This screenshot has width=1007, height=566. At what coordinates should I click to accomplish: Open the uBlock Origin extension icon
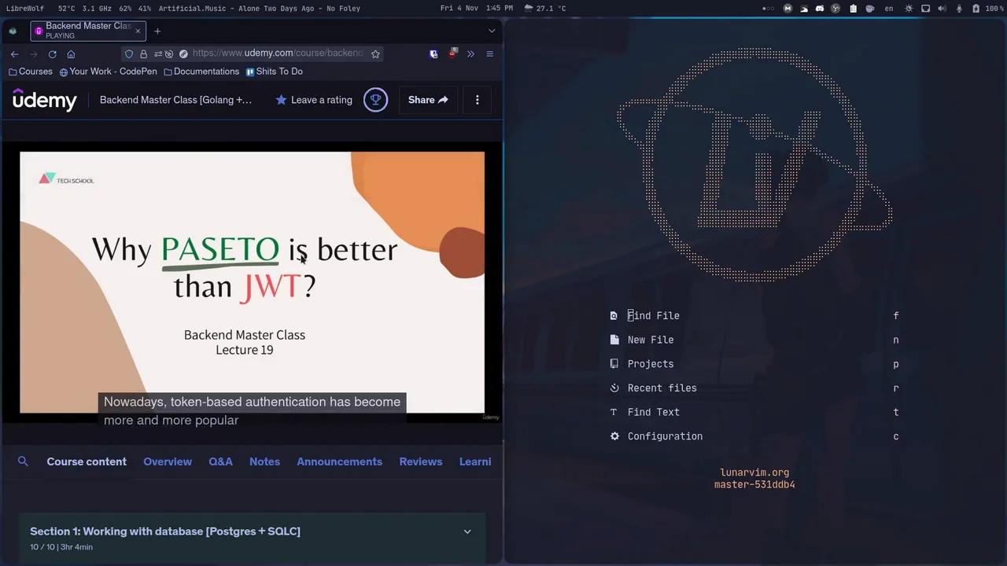[x=453, y=53]
